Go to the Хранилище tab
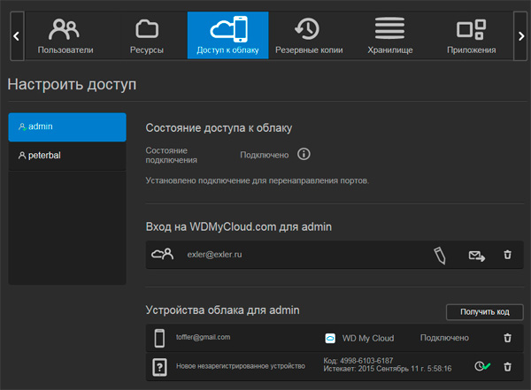The image size is (531, 390). coord(390,36)
